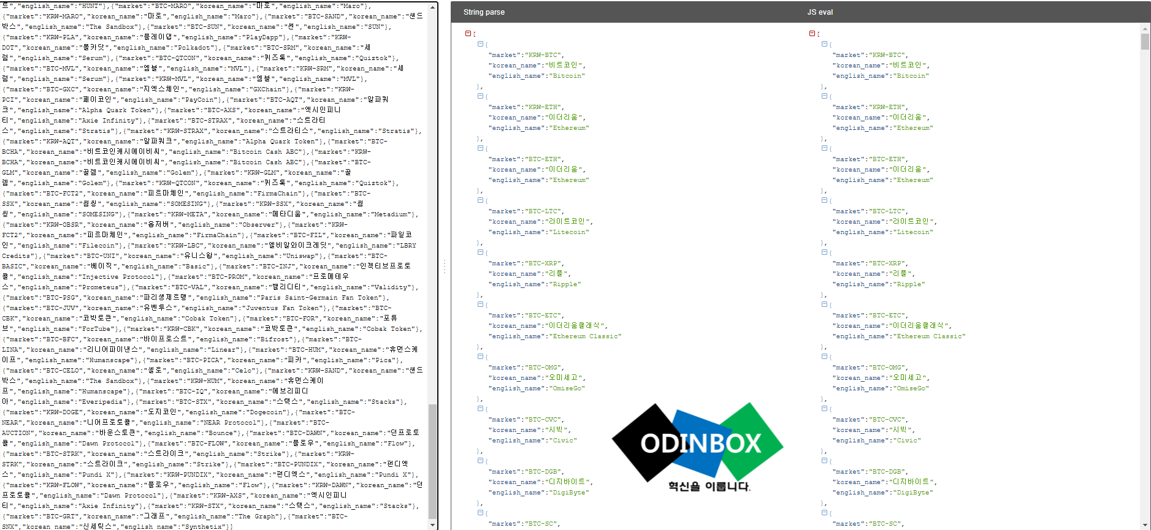Click the down arrow of the viewer panel scrollbar
1151x530 pixels.
click(1145, 525)
